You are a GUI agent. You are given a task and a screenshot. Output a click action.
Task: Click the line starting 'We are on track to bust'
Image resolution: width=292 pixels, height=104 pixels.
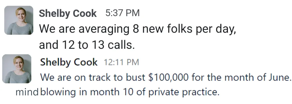(x=165, y=77)
